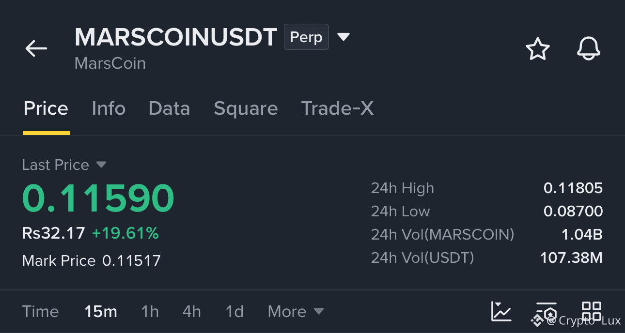
Task: Open the Square tab
Action: [x=246, y=108]
